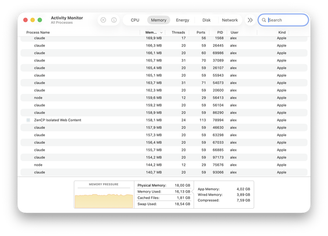Click the Memory Pressure graph
The image size is (328, 236).
(104, 195)
